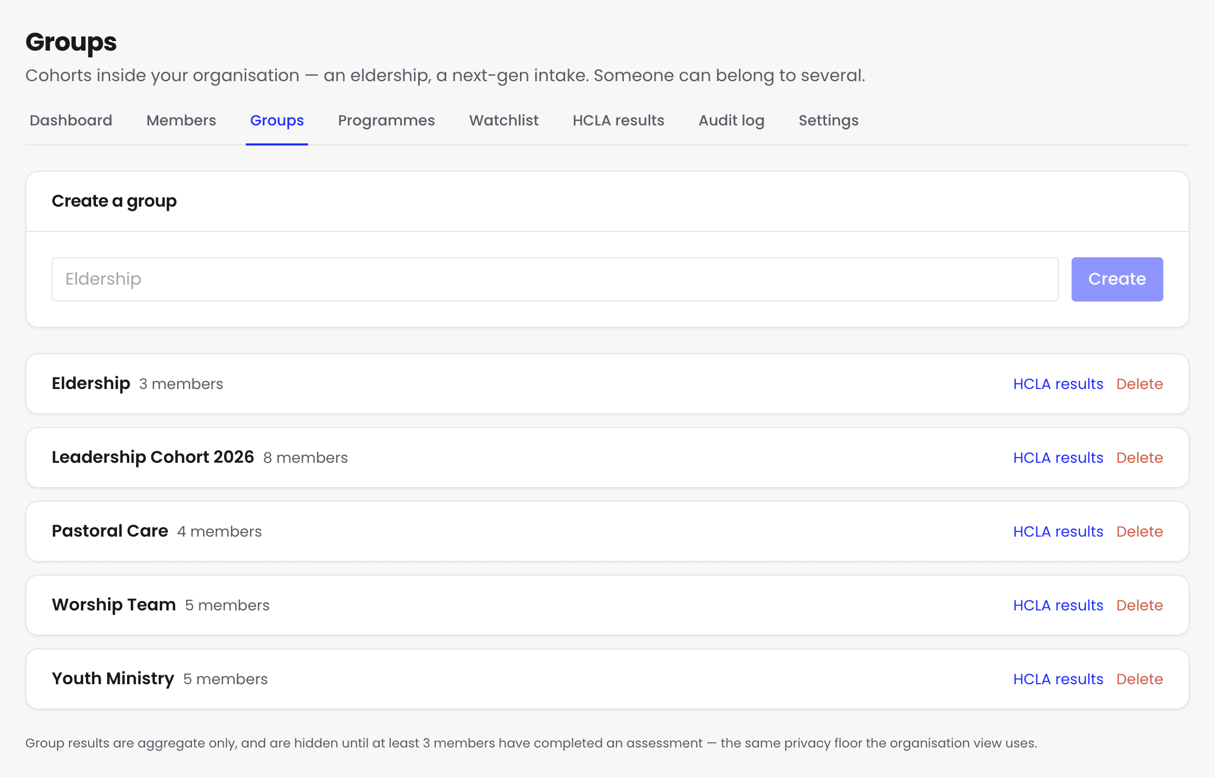Viewport: 1215px width, 777px height.
Task: Delete the Worship Team group
Action: 1139,605
